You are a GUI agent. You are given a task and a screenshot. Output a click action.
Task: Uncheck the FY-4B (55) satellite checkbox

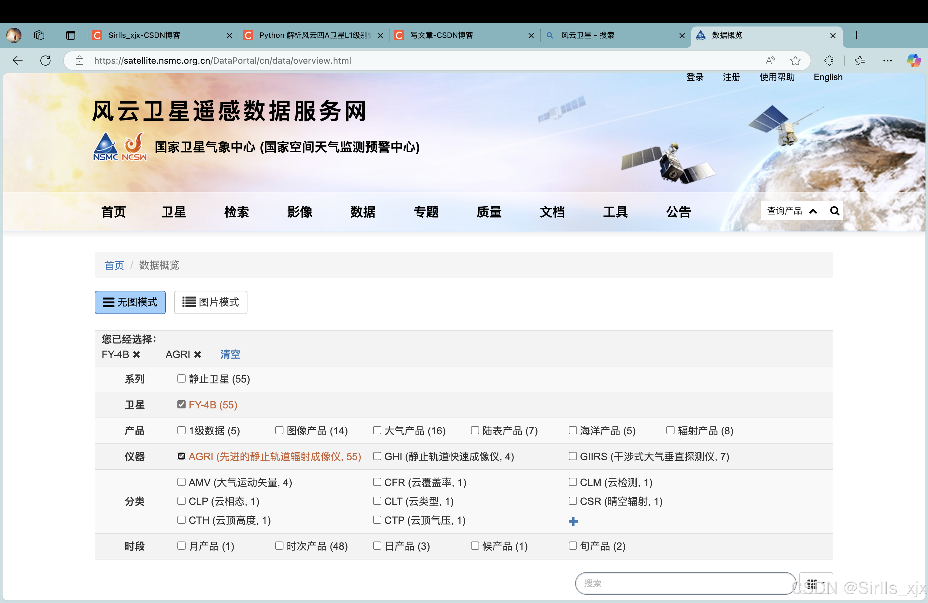click(x=181, y=404)
